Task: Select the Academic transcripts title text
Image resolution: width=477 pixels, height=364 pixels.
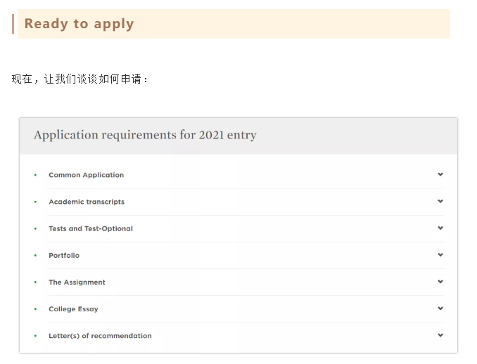Action: 87,202
